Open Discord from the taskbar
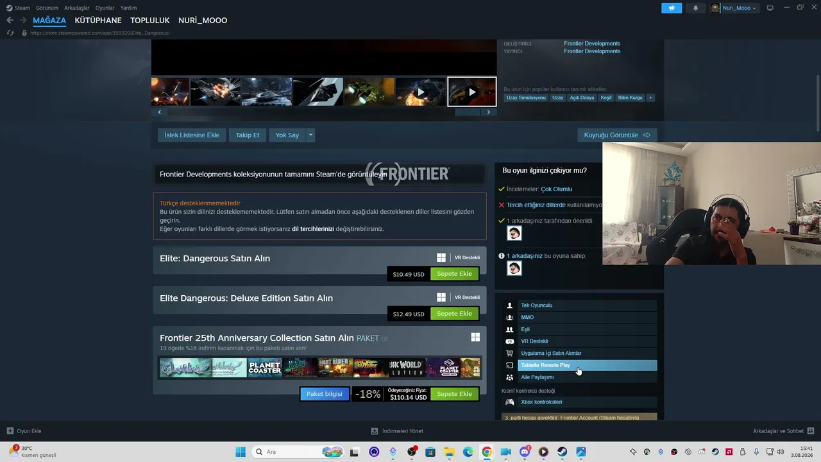Screen dimensions: 821x462 [x=525, y=452]
